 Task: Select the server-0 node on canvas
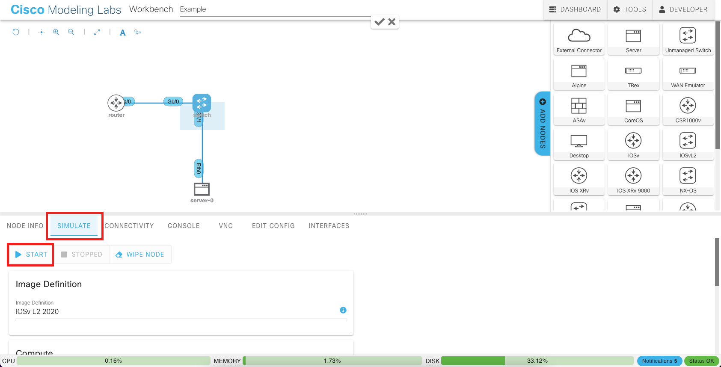[202, 189]
